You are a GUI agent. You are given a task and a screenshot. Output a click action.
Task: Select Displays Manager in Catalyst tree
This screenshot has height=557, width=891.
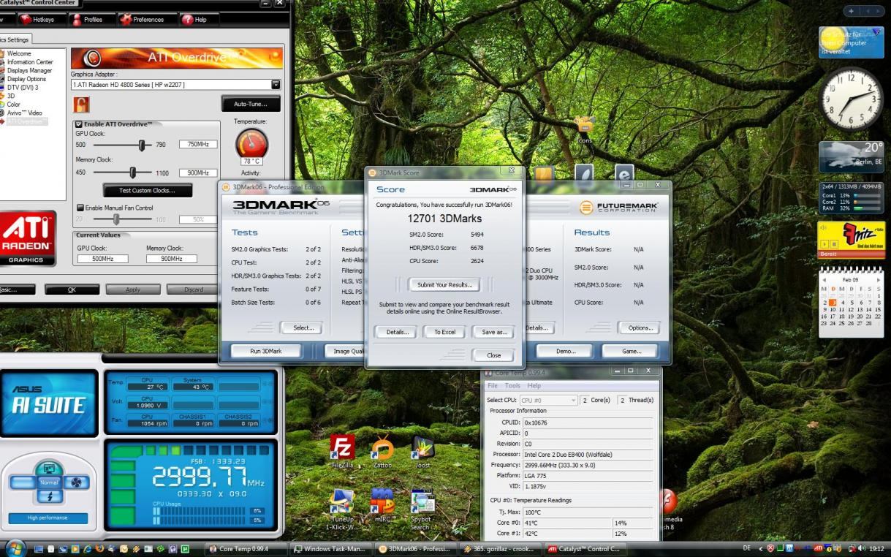[29, 70]
